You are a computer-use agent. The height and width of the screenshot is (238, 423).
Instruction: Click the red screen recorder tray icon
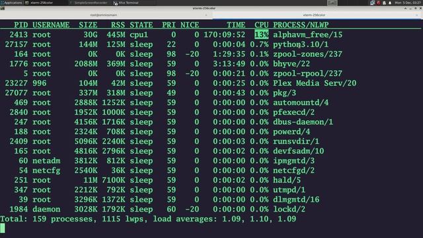[379, 3]
